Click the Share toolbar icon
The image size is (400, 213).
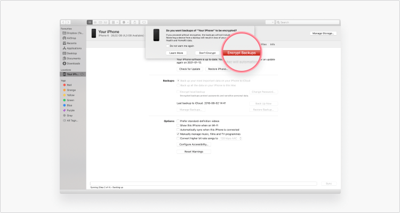135,22
